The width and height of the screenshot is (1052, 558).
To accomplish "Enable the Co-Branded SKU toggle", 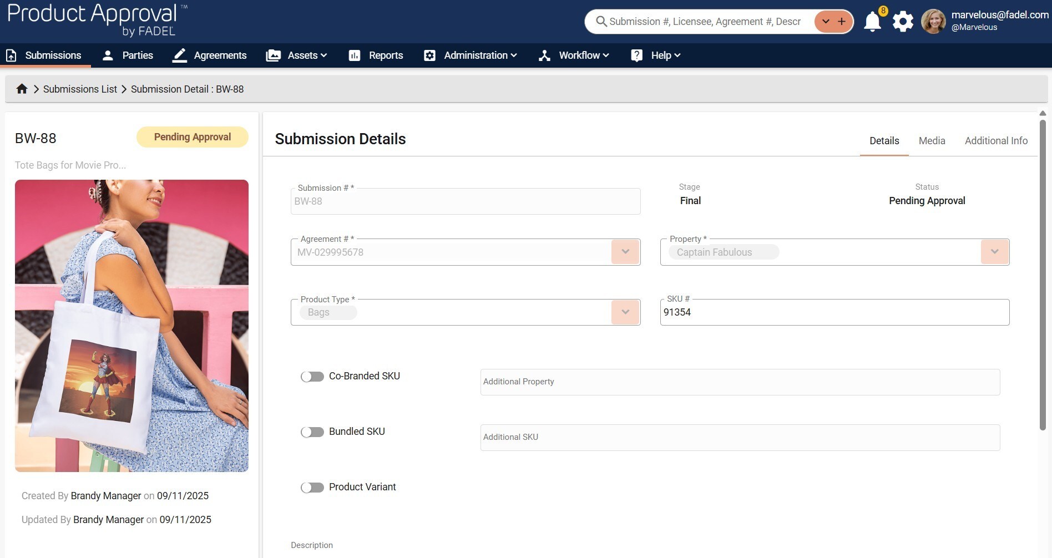I will pyautogui.click(x=312, y=377).
